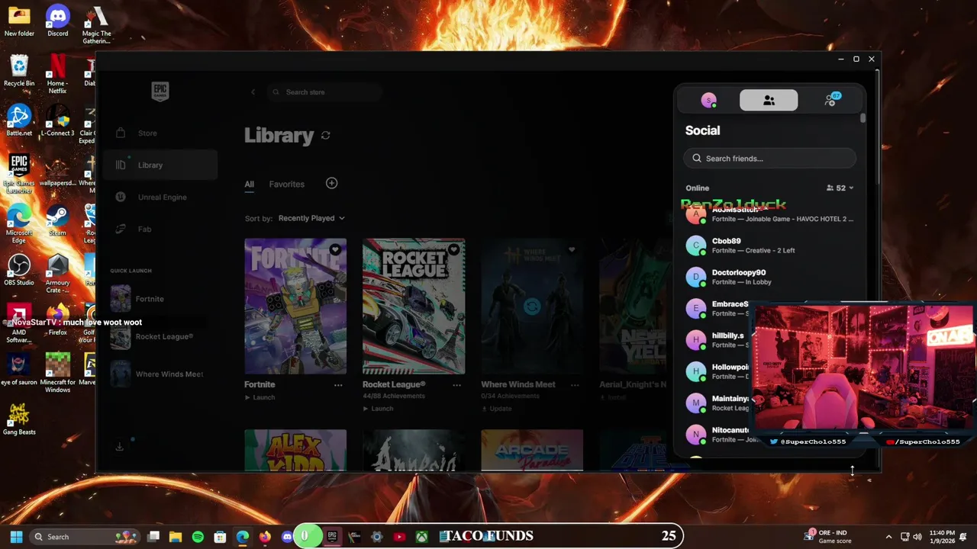Toggle favorite heart on Where Winds Meet
977x549 pixels.
click(x=572, y=249)
